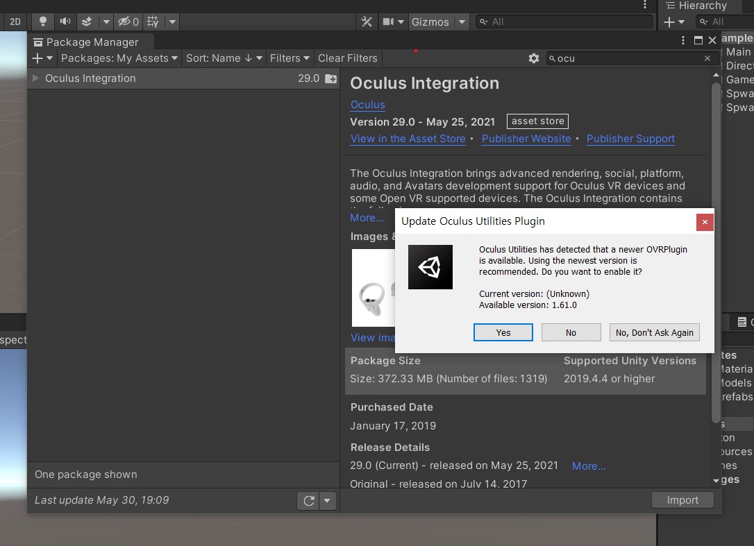Open the Oculus headset thumbnail image
Image resolution: width=754 pixels, height=546 pixels.
pyautogui.click(x=373, y=288)
